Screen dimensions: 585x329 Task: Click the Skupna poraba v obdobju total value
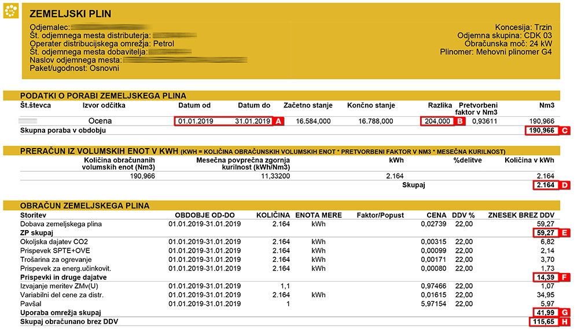542,131
